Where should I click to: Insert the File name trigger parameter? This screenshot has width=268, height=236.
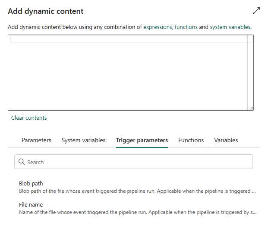tap(31, 205)
